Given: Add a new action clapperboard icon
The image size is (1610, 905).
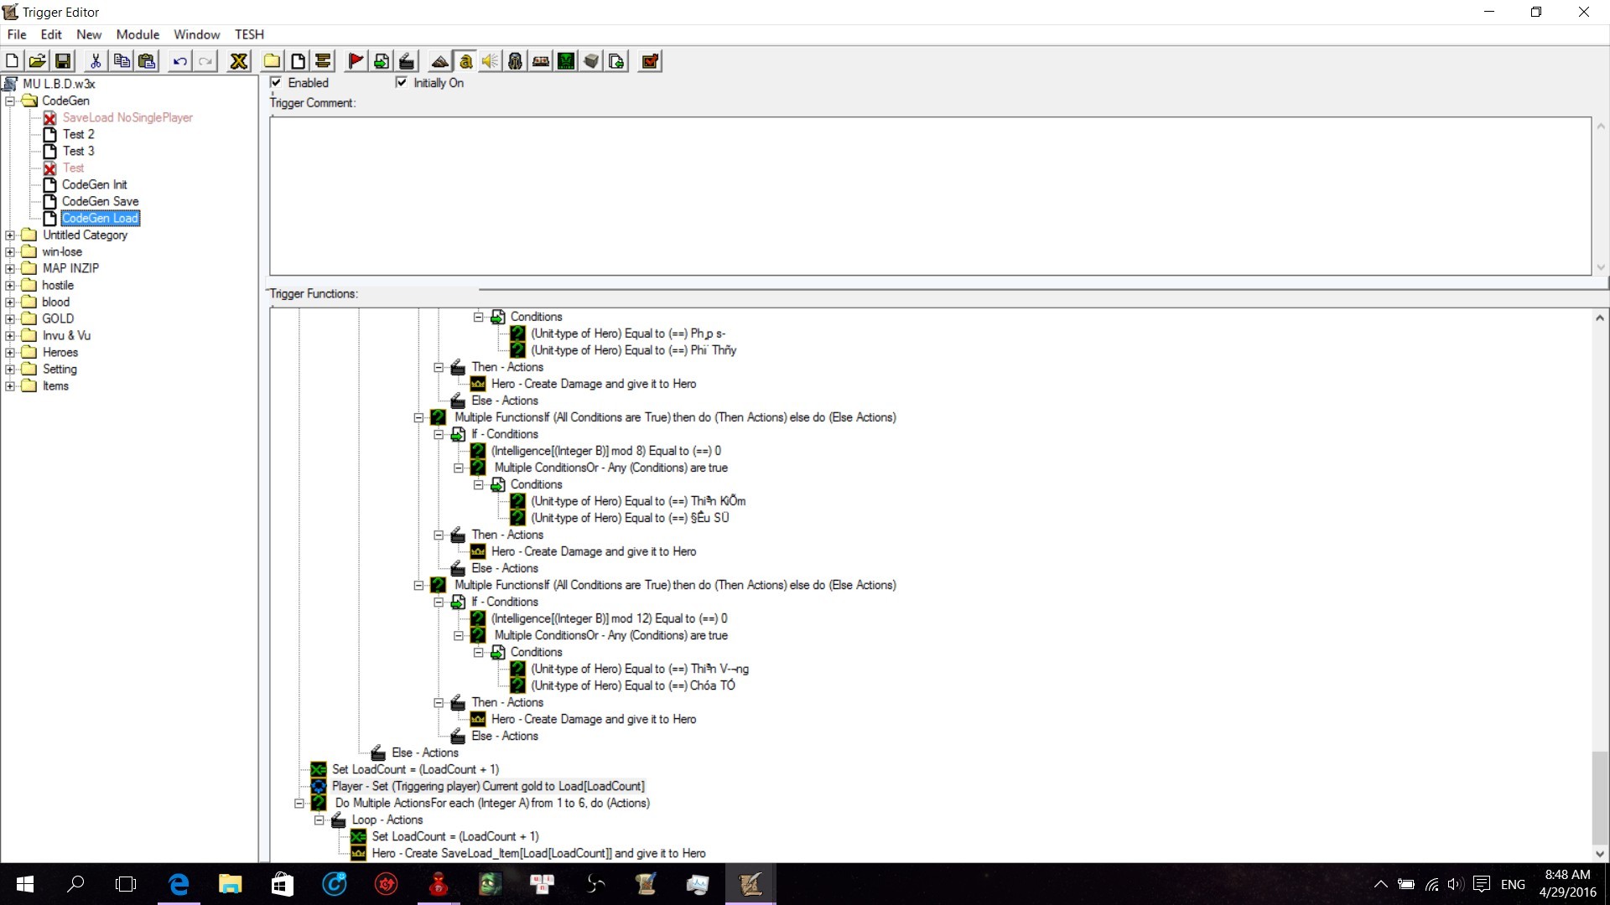Looking at the screenshot, I should pyautogui.click(x=407, y=61).
